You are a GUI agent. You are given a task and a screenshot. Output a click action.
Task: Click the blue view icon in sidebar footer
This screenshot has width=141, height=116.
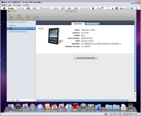click(17, 100)
